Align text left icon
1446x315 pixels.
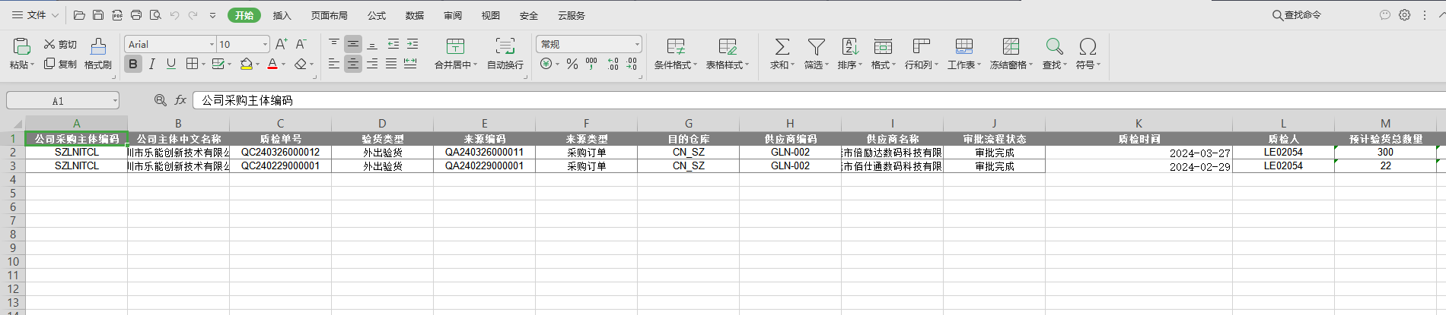pyautogui.click(x=334, y=64)
